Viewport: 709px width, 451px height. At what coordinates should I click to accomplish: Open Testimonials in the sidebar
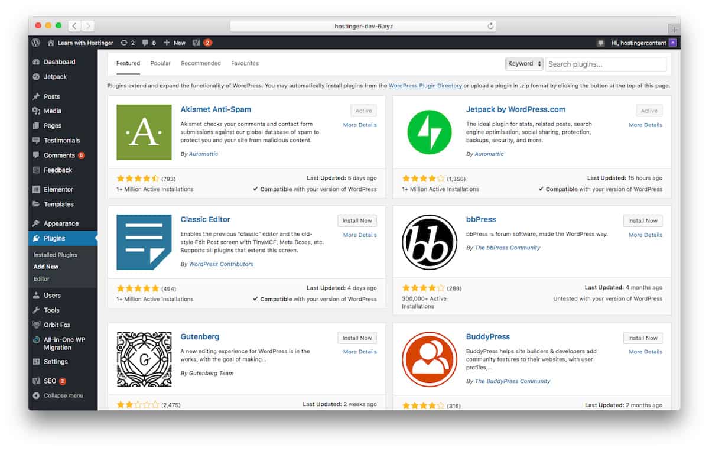pyautogui.click(x=63, y=141)
